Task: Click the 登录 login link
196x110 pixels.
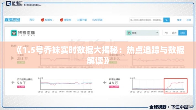Action: [x=179, y=20]
